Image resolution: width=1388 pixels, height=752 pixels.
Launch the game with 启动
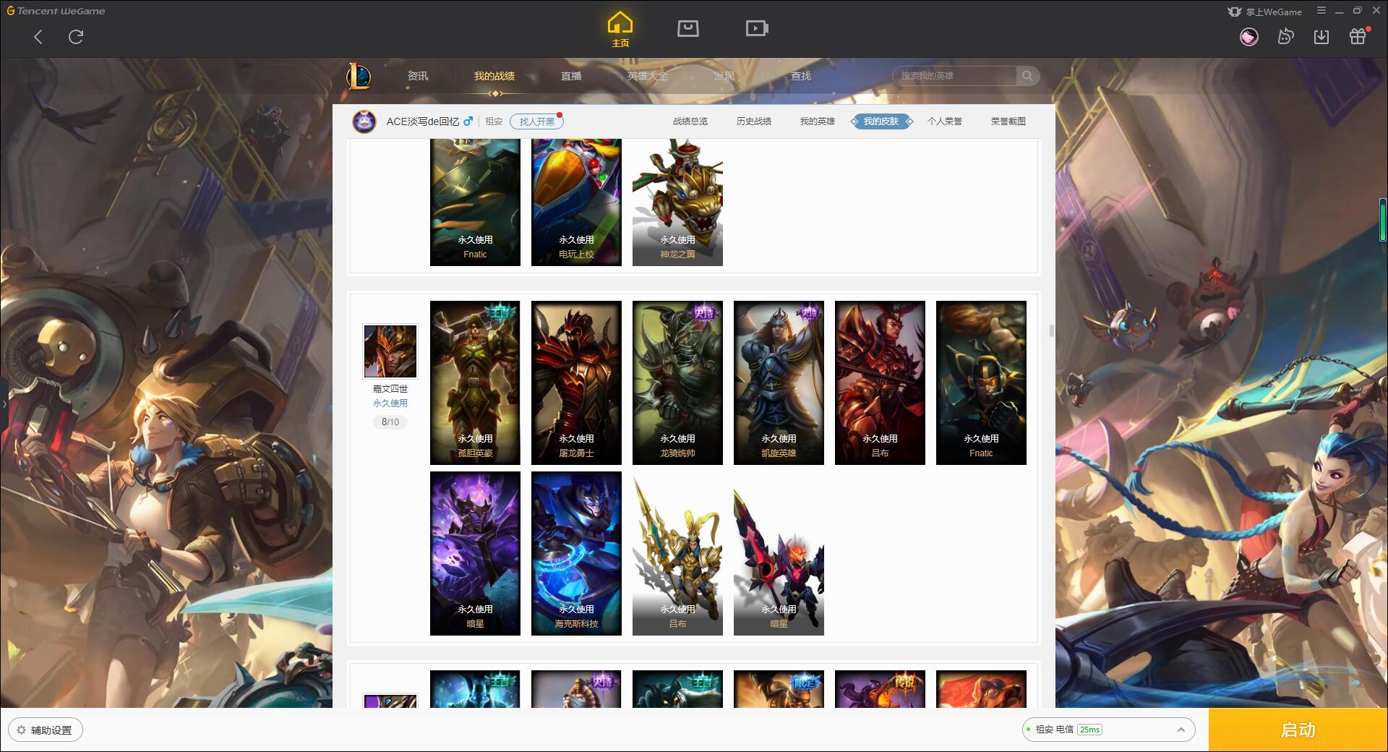1298,730
